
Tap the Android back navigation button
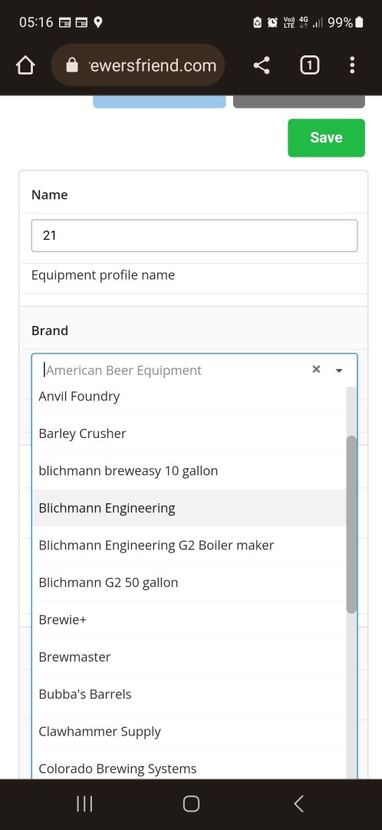(298, 804)
